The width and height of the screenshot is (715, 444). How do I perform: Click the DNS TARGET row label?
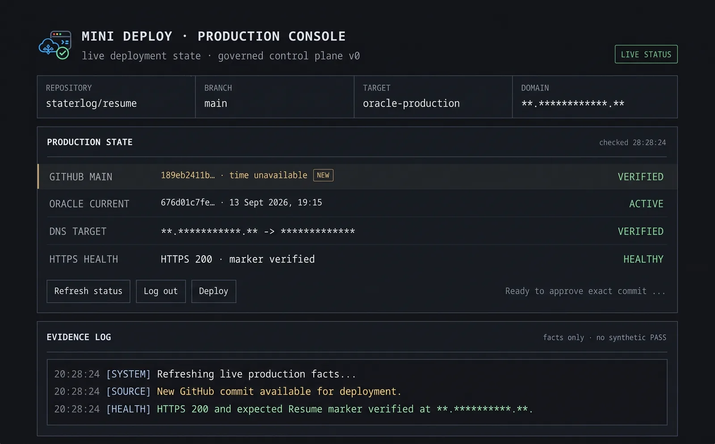click(78, 232)
